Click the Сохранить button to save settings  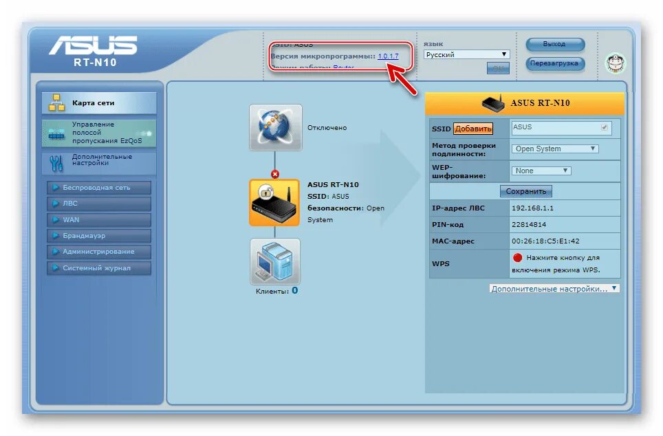(526, 191)
